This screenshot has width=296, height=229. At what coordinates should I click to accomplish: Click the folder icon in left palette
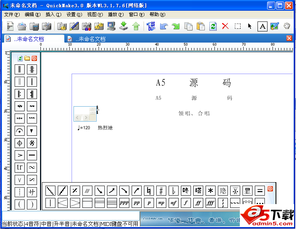pyautogui.click(x=27, y=58)
